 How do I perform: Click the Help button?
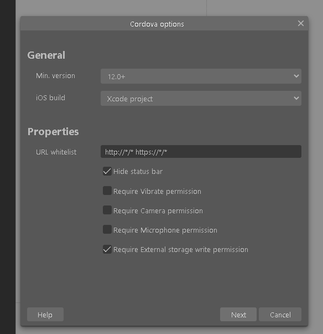pyautogui.click(x=45, y=315)
